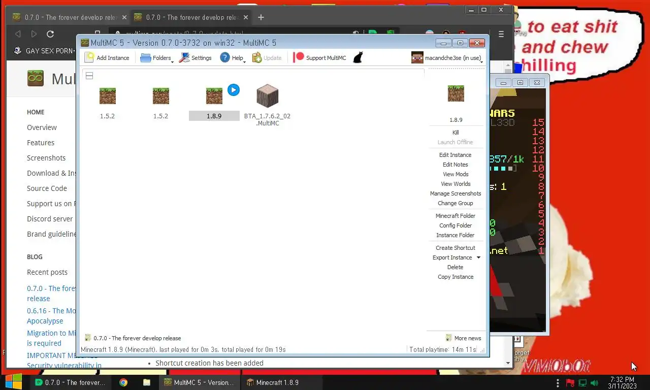Open the account dropdown arrow next to macandche3se
This screenshot has width=650, height=390.
coord(481,61)
